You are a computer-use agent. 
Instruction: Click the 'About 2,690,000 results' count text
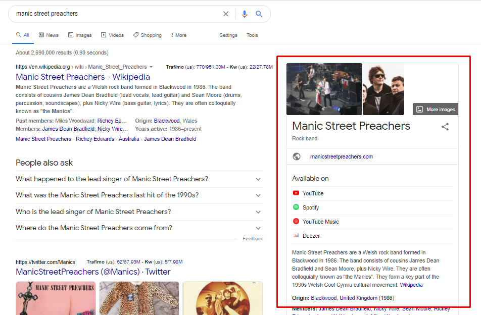coord(62,52)
